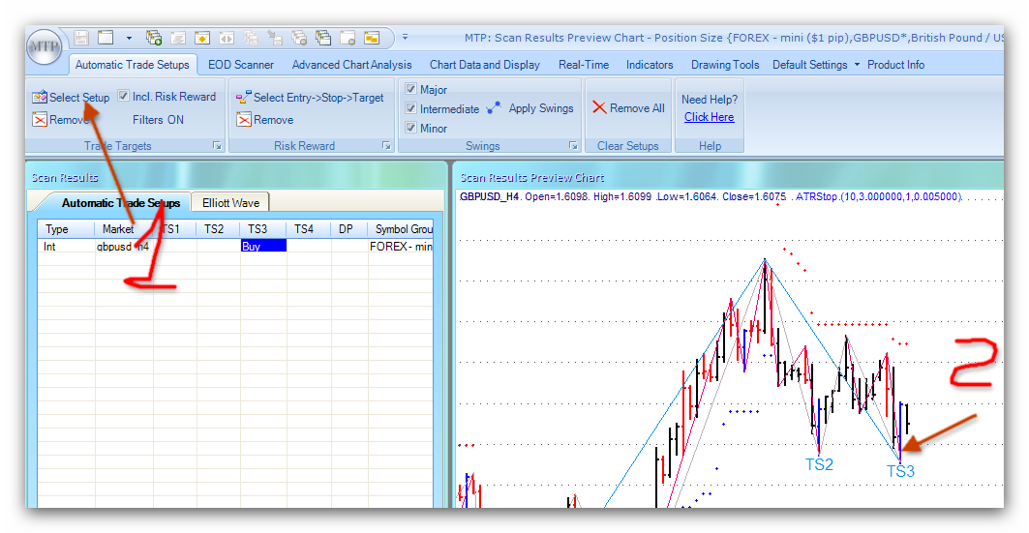The height and width of the screenshot is (533, 1029).
Task: Open the Elliott Wave tab in Scan Results
Action: tap(230, 202)
